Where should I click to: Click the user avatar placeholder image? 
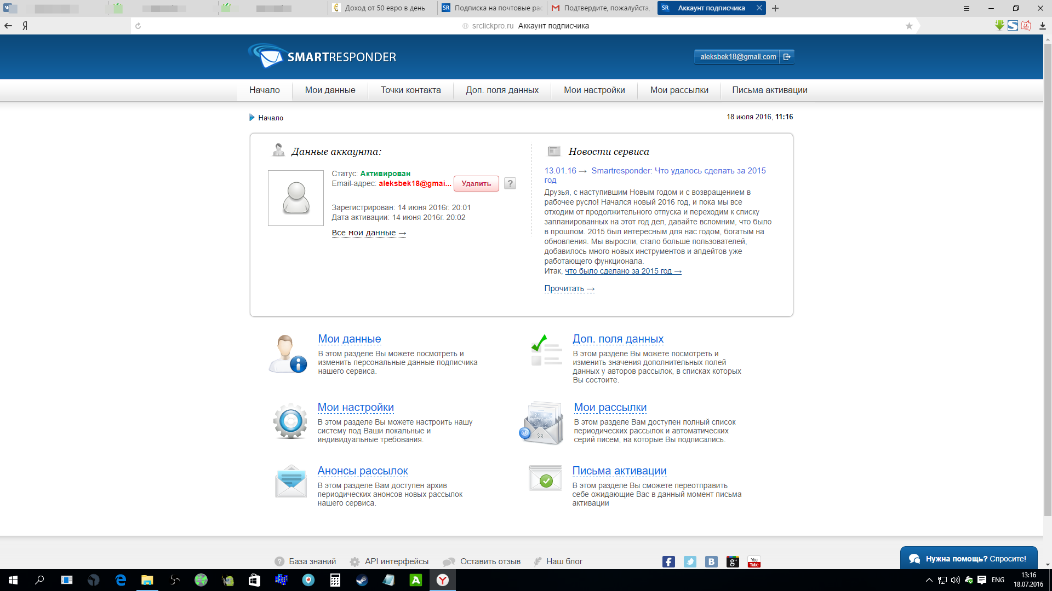(x=296, y=198)
